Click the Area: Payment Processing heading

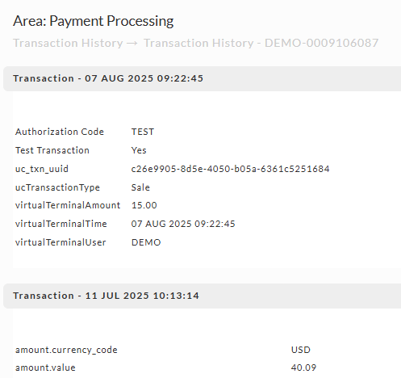94,21
